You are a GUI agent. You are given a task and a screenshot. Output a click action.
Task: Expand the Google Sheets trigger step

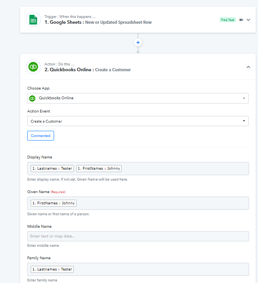pyautogui.click(x=248, y=20)
